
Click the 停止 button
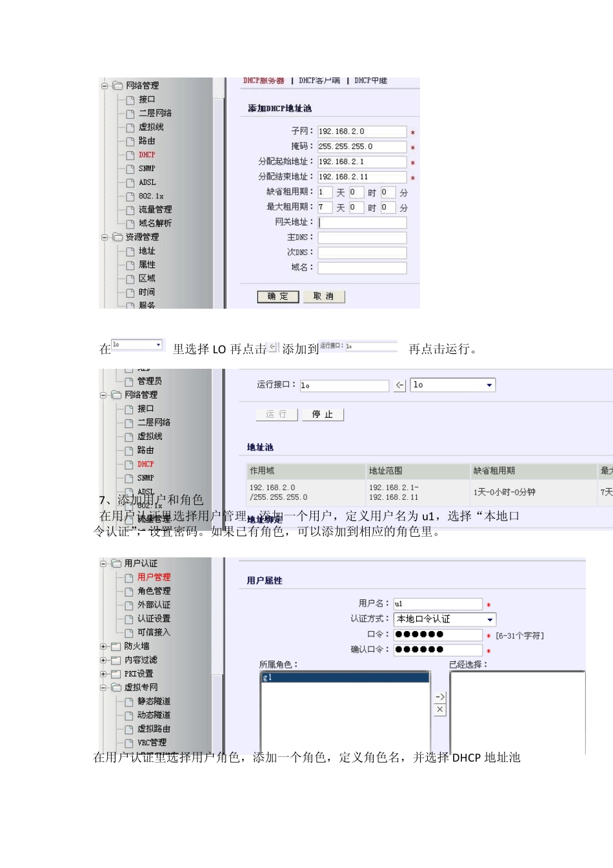[323, 414]
